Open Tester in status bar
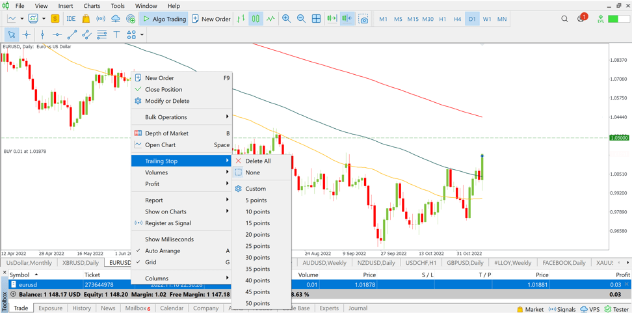632x313 pixels. coord(616,309)
